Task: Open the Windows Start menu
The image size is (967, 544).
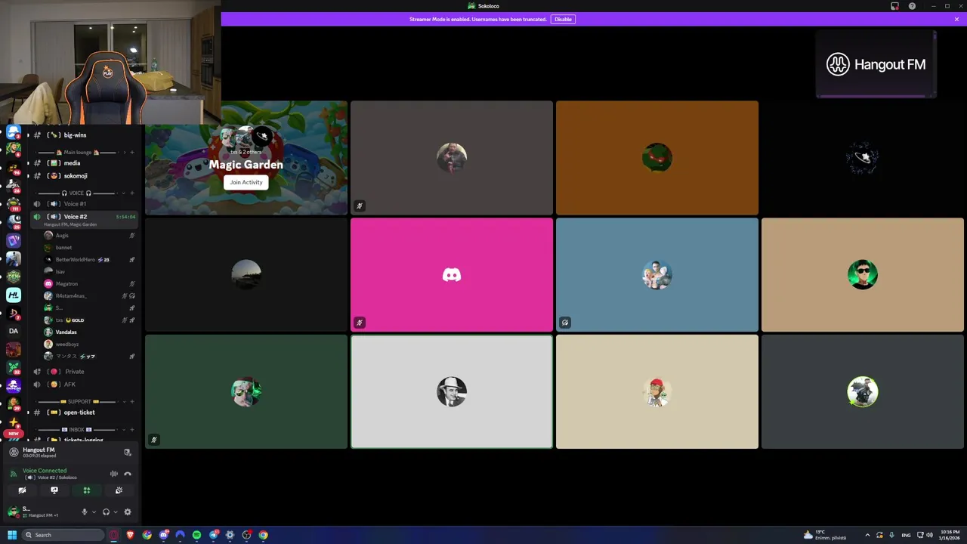Action: tap(11, 535)
